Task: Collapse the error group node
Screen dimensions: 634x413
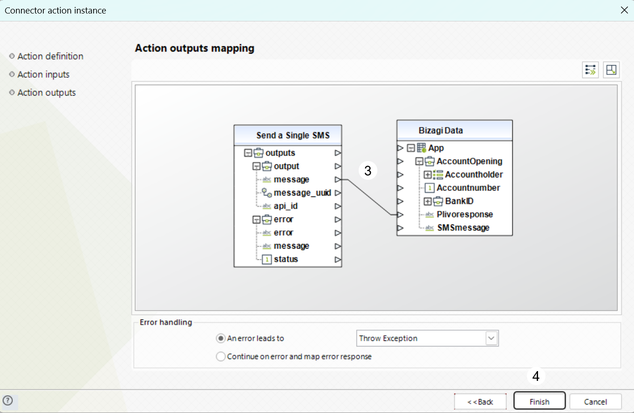Action: (x=256, y=219)
